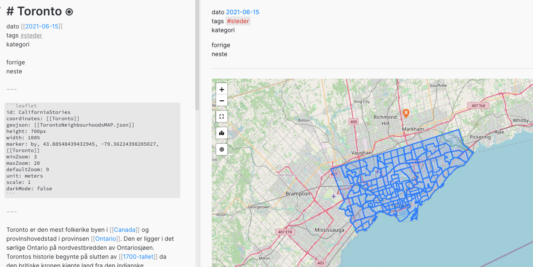Click 'kategori' in the preview pane
533x267 pixels.
click(x=223, y=30)
